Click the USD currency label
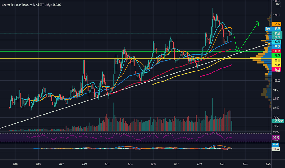 [x=278, y=5]
